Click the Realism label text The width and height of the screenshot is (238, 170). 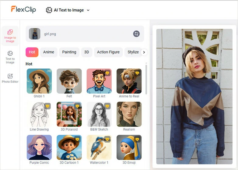pyautogui.click(x=129, y=129)
